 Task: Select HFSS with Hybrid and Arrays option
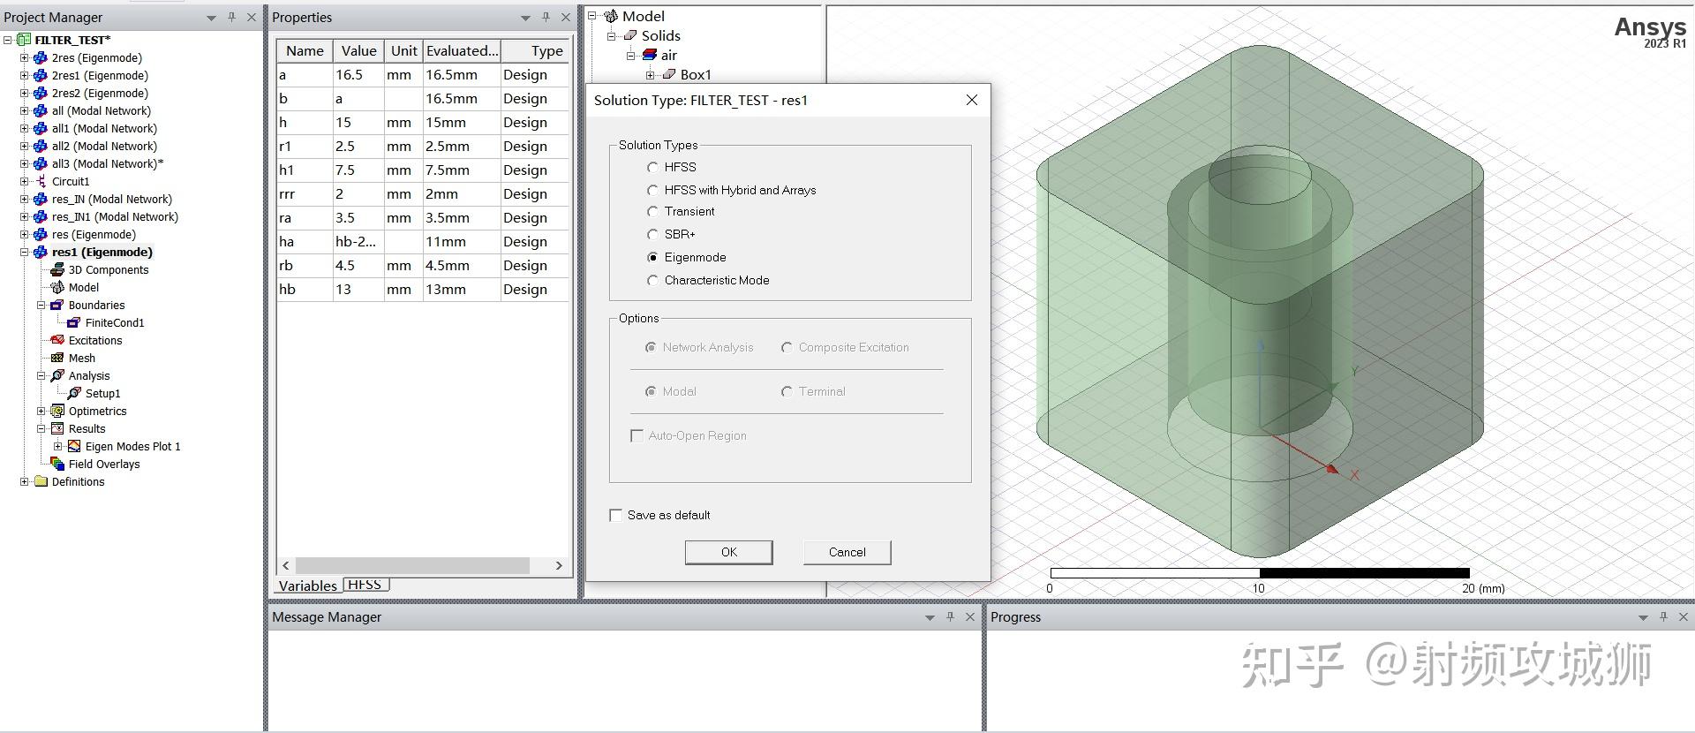[652, 190]
